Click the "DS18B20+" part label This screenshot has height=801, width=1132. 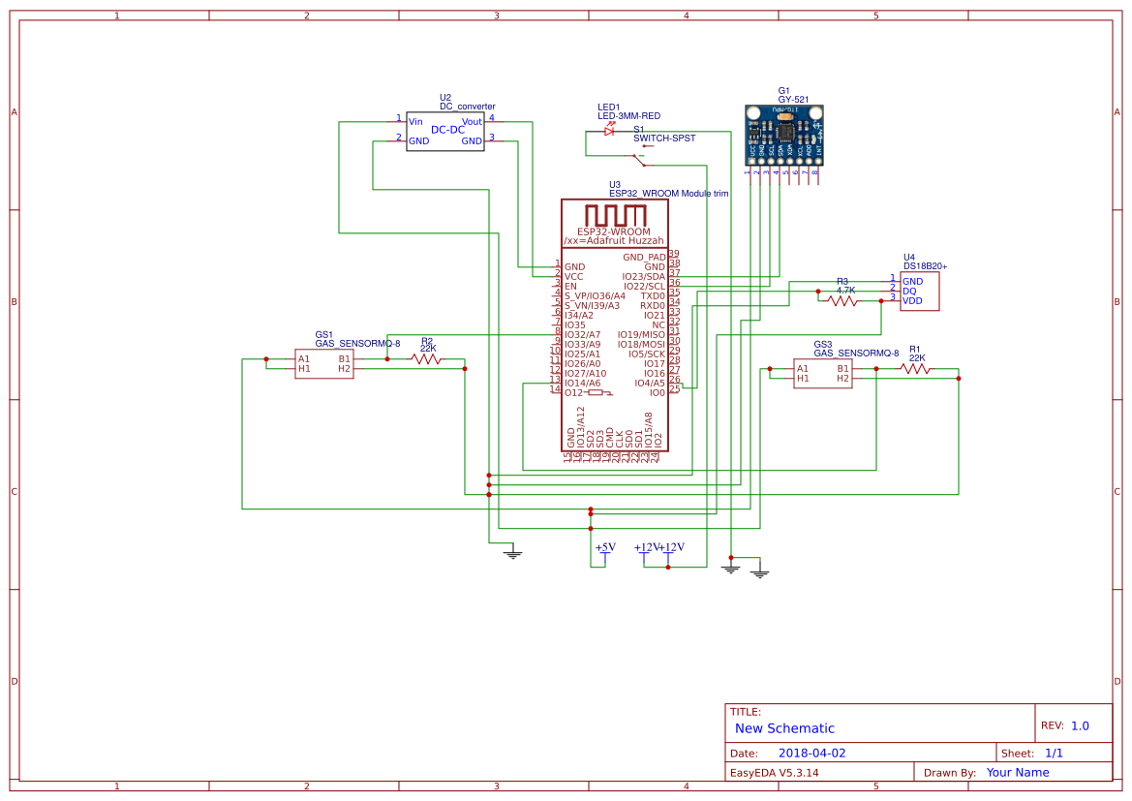coord(925,266)
